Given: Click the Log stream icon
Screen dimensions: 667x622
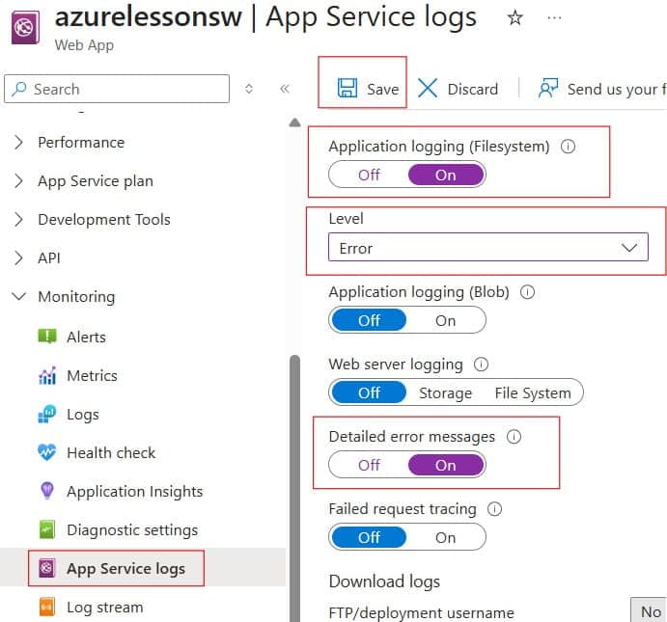Looking at the screenshot, I should tap(46, 608).
